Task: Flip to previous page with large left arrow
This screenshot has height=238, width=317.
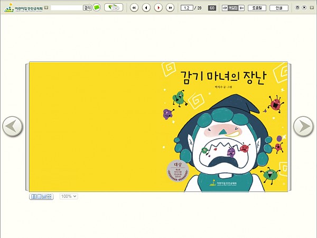Action: (x=13, y=126)
